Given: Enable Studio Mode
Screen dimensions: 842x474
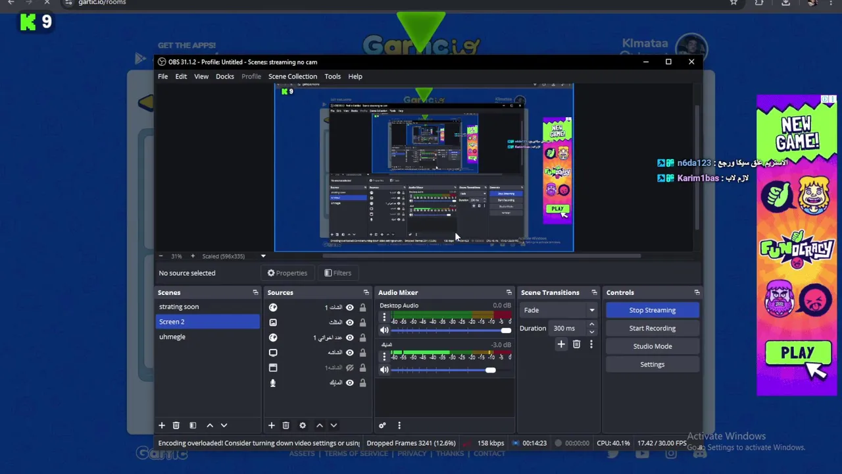Looking at the screenshot, I should [x=653, y=346].
